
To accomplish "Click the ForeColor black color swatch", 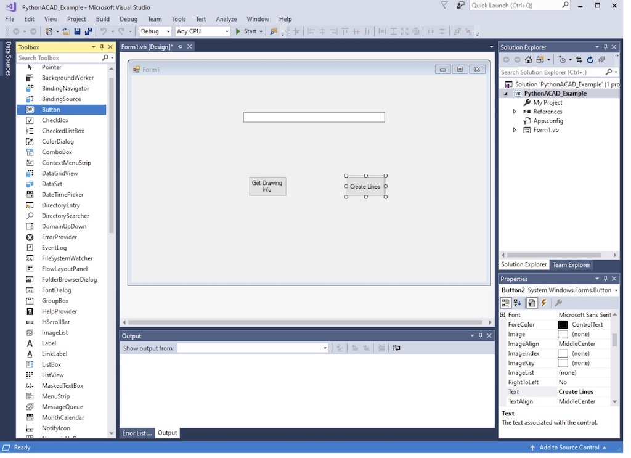I will click(x=563, y=325).
